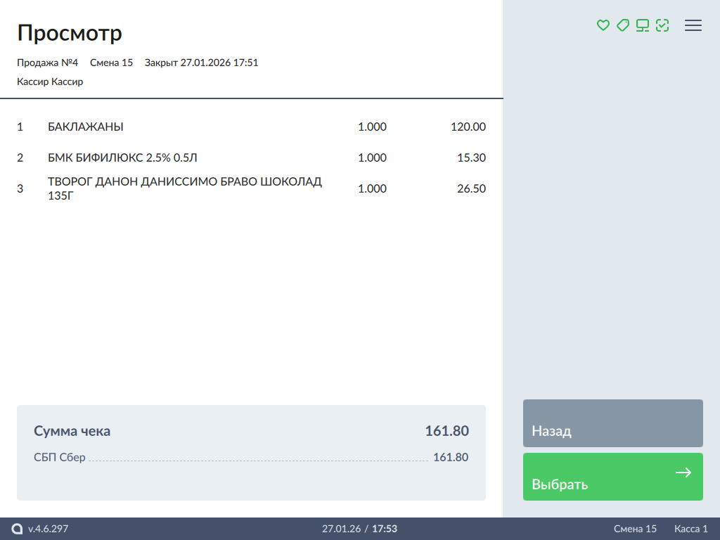Click the Продажа №4 header label
This screenshot has width=720, height=540.
point(47,63)
